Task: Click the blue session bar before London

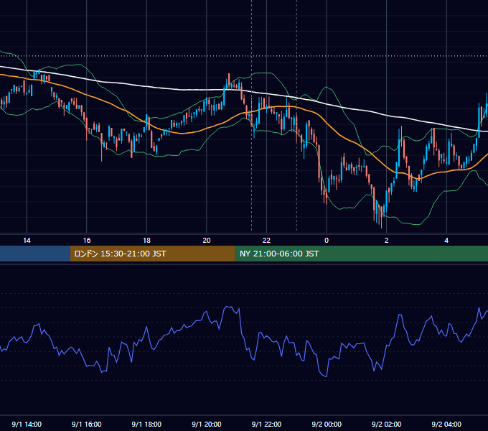Action: (35, 254)
